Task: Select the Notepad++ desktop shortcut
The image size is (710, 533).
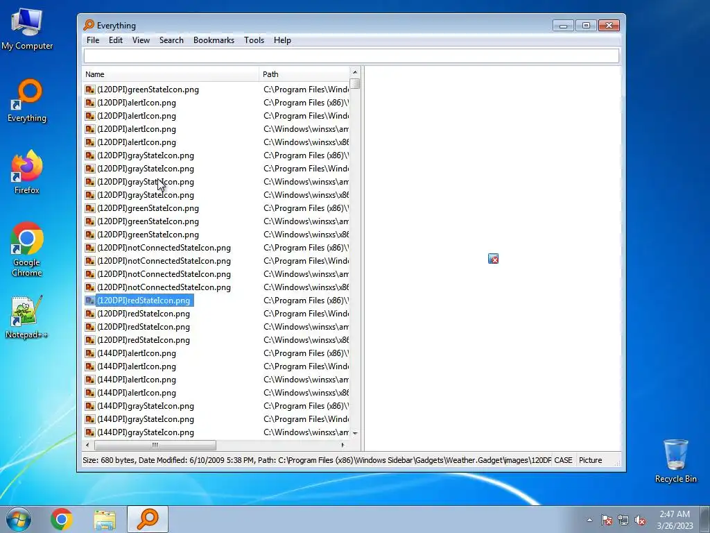Action: pos(27,317)
